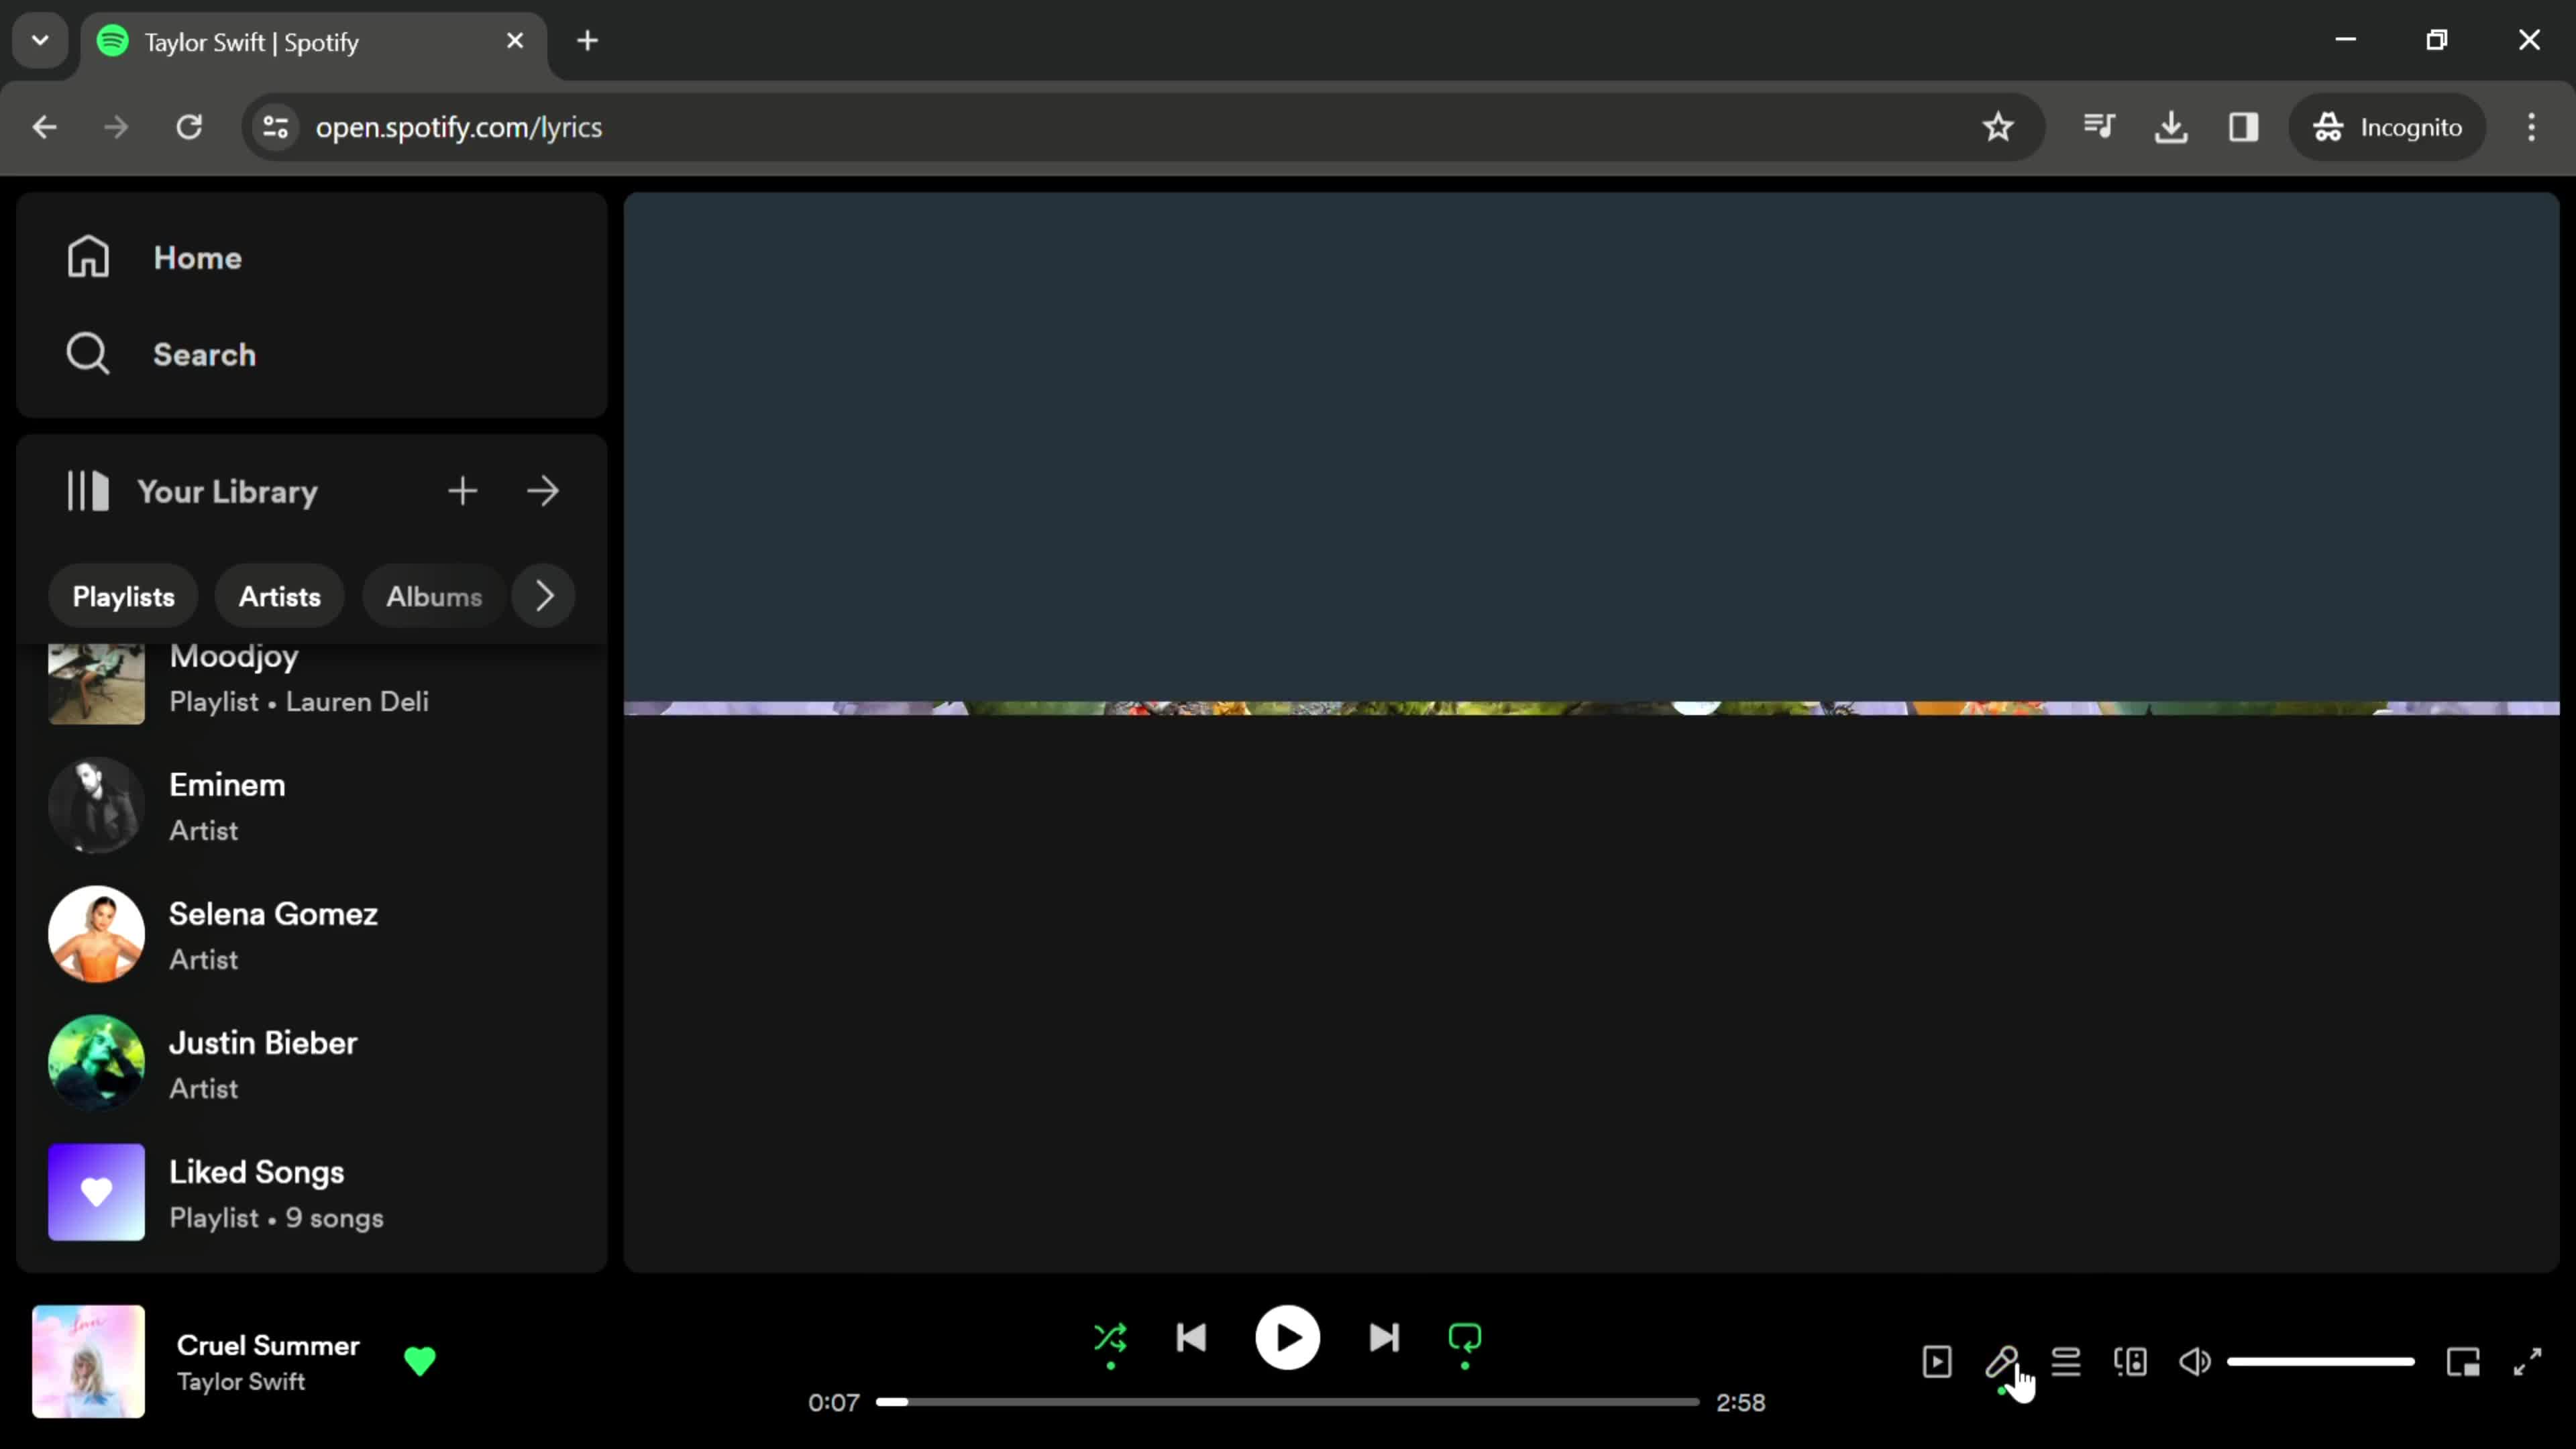
Task: Open Justin Bieber artist entry
Action: (x=312, y=1064)
